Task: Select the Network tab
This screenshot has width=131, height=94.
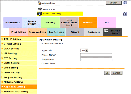Action: pos(88,23)
